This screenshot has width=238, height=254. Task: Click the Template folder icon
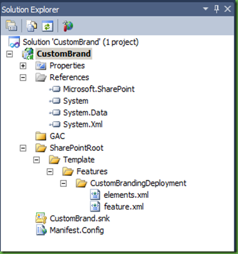pos(54,160)
